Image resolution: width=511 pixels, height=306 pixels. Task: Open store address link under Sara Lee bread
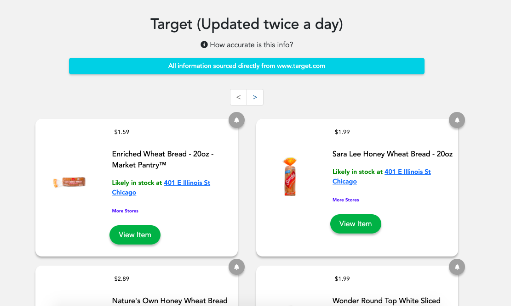[408, 172]
